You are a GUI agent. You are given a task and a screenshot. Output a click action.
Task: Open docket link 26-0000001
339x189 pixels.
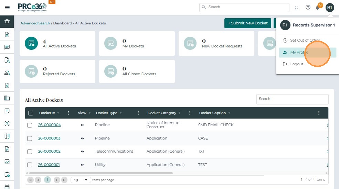pyautogui.click(x=49, y=165)
